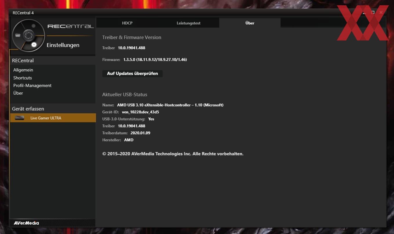Click the Treiber & Firmware Version heading
Image resolution: width=394 pixels, height=234 pixels.
pos(132,37)
